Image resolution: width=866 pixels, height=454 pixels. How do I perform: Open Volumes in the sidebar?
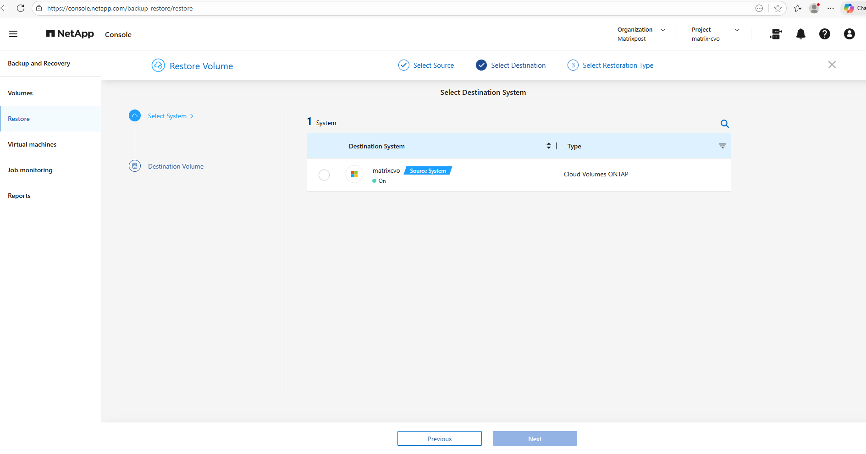(20, 93)
